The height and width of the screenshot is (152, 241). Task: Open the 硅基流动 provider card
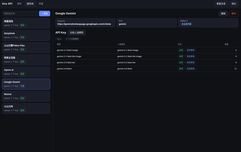tap(26, 23)
